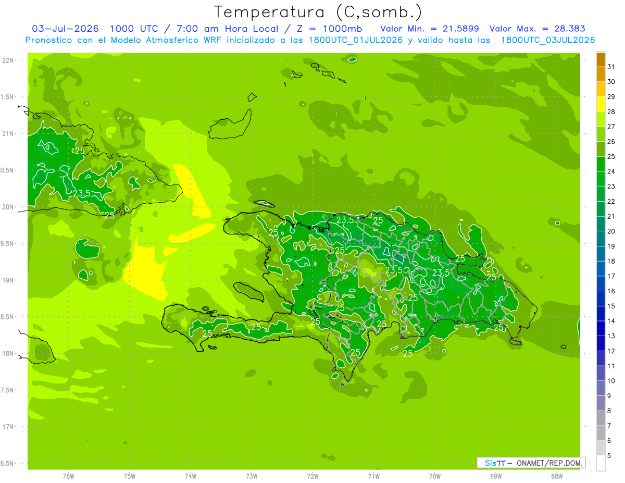Click the Sis ONAMET/REP.DOM. watermark label
Image resolution: width=625 pixels, height=483 pixels.
pyautogui.click(x=531, y=463)
